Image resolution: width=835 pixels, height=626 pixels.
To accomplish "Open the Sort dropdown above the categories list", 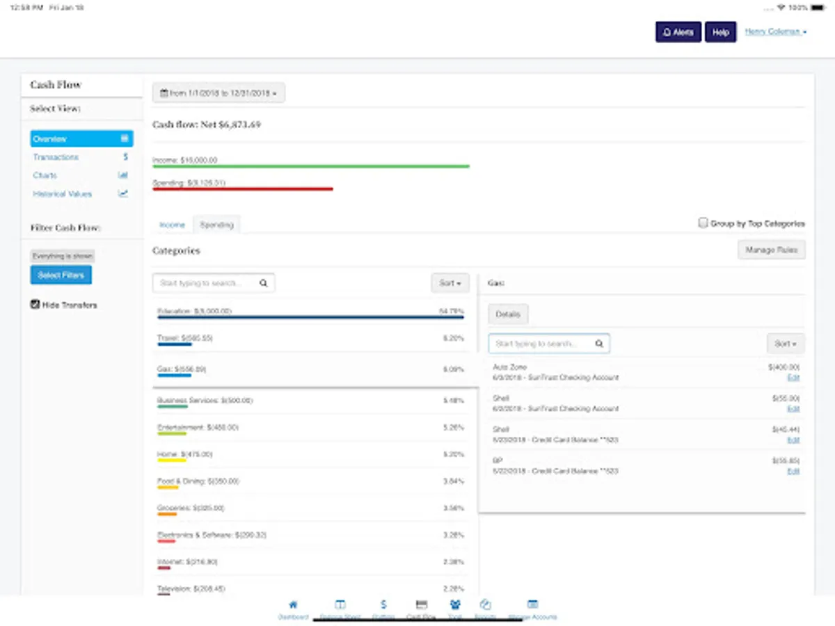I will coord(450,283).
